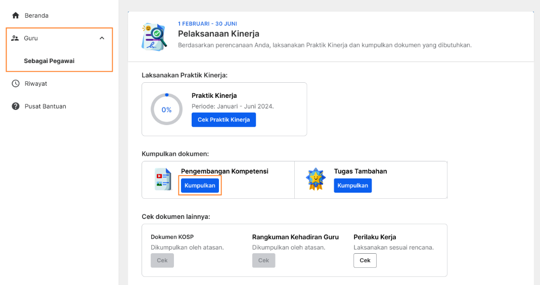This screenshot has height=285, width=540.
Task: Click the Riwayat clock icon
Action: click(16, 83)
